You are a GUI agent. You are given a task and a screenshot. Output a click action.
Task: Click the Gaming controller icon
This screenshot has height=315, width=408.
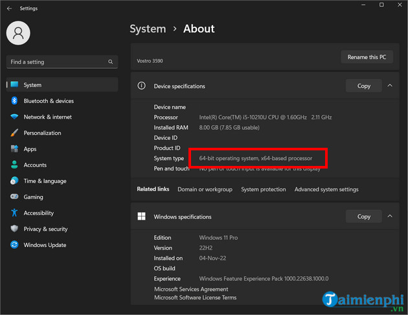point(14,196)
